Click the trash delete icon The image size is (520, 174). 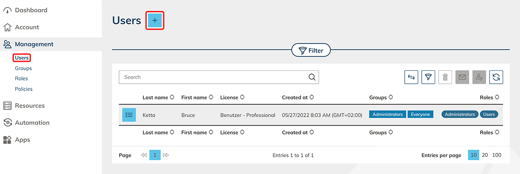click(x=445, y=77)
